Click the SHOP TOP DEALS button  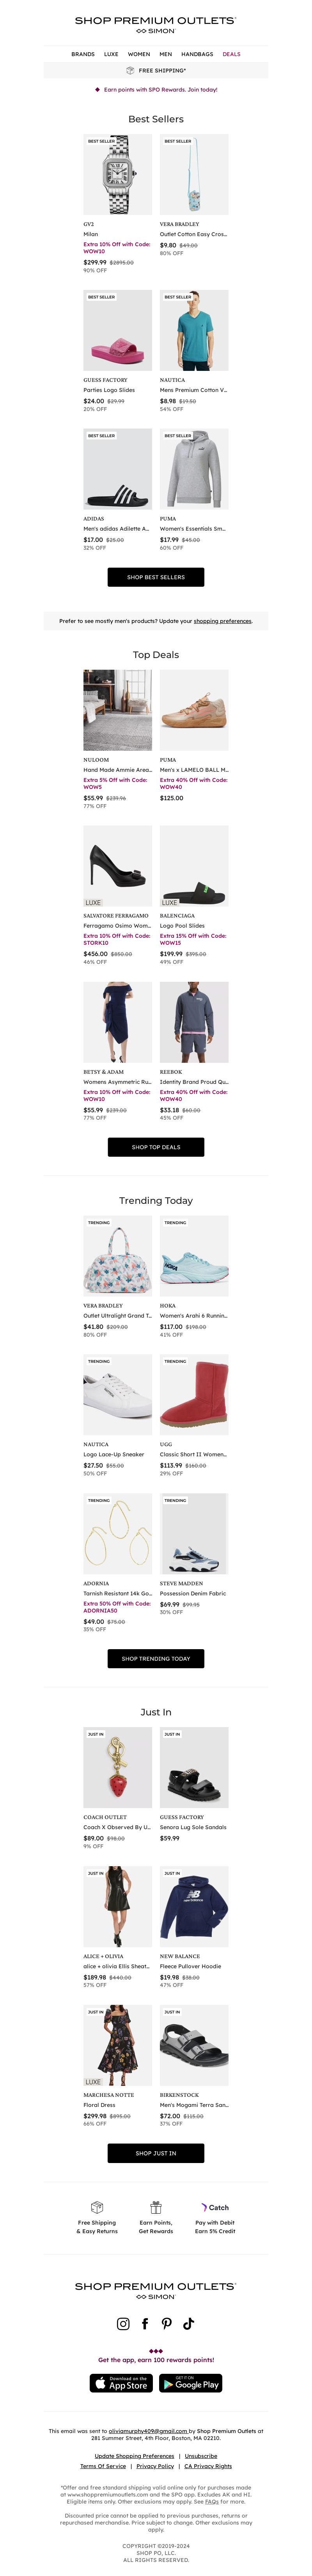click(156, 1147)
